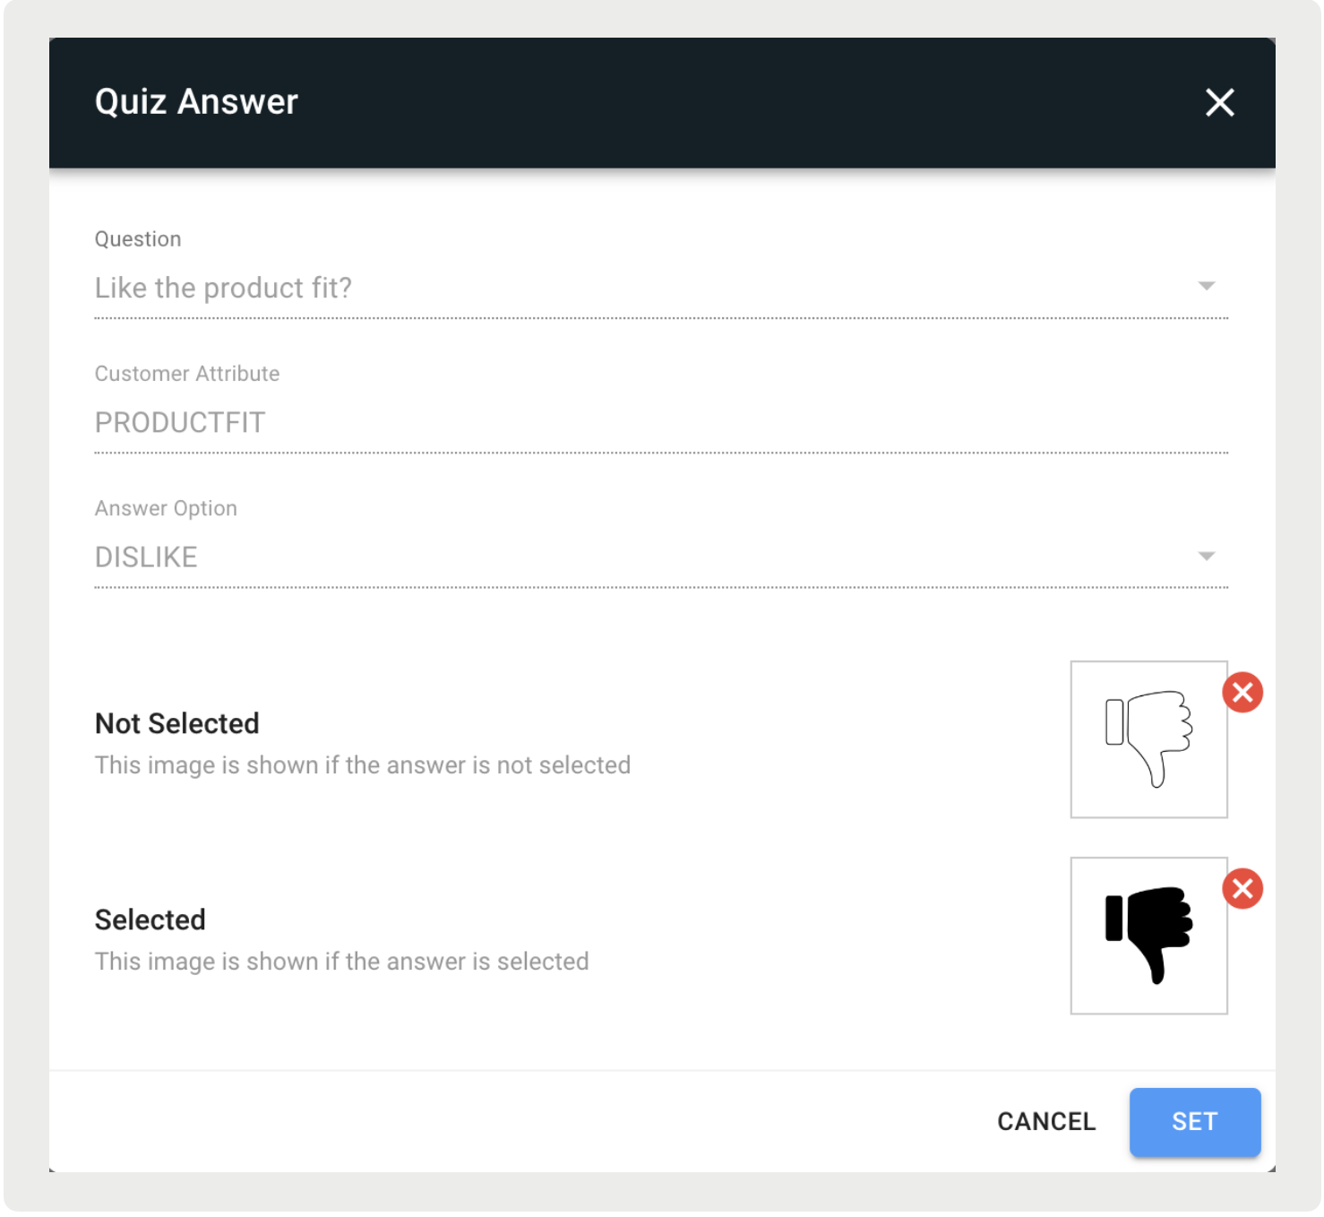Image resolution: width=1324 pixels, height=1217 pixels.
Task: Click 'This image is shown if the answer is not selected'
Action: tap(363, 765)
